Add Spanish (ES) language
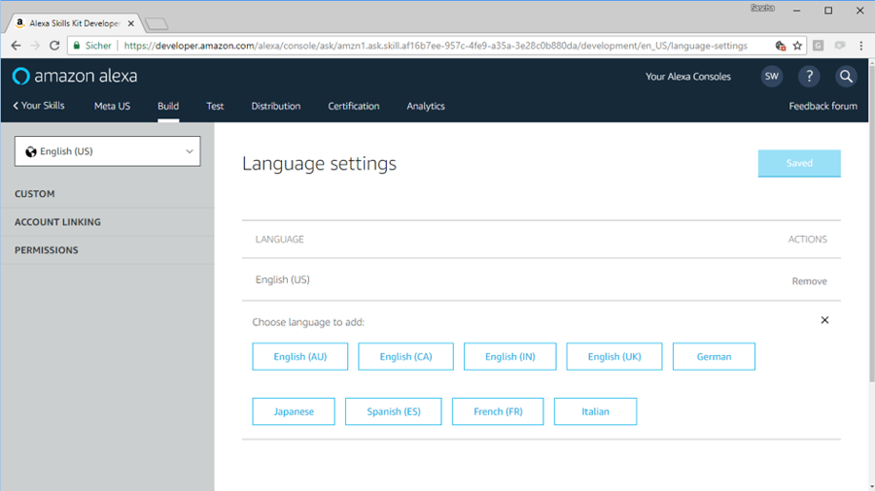The height and width of the screenshot is (491, 875). click(394, 411)
